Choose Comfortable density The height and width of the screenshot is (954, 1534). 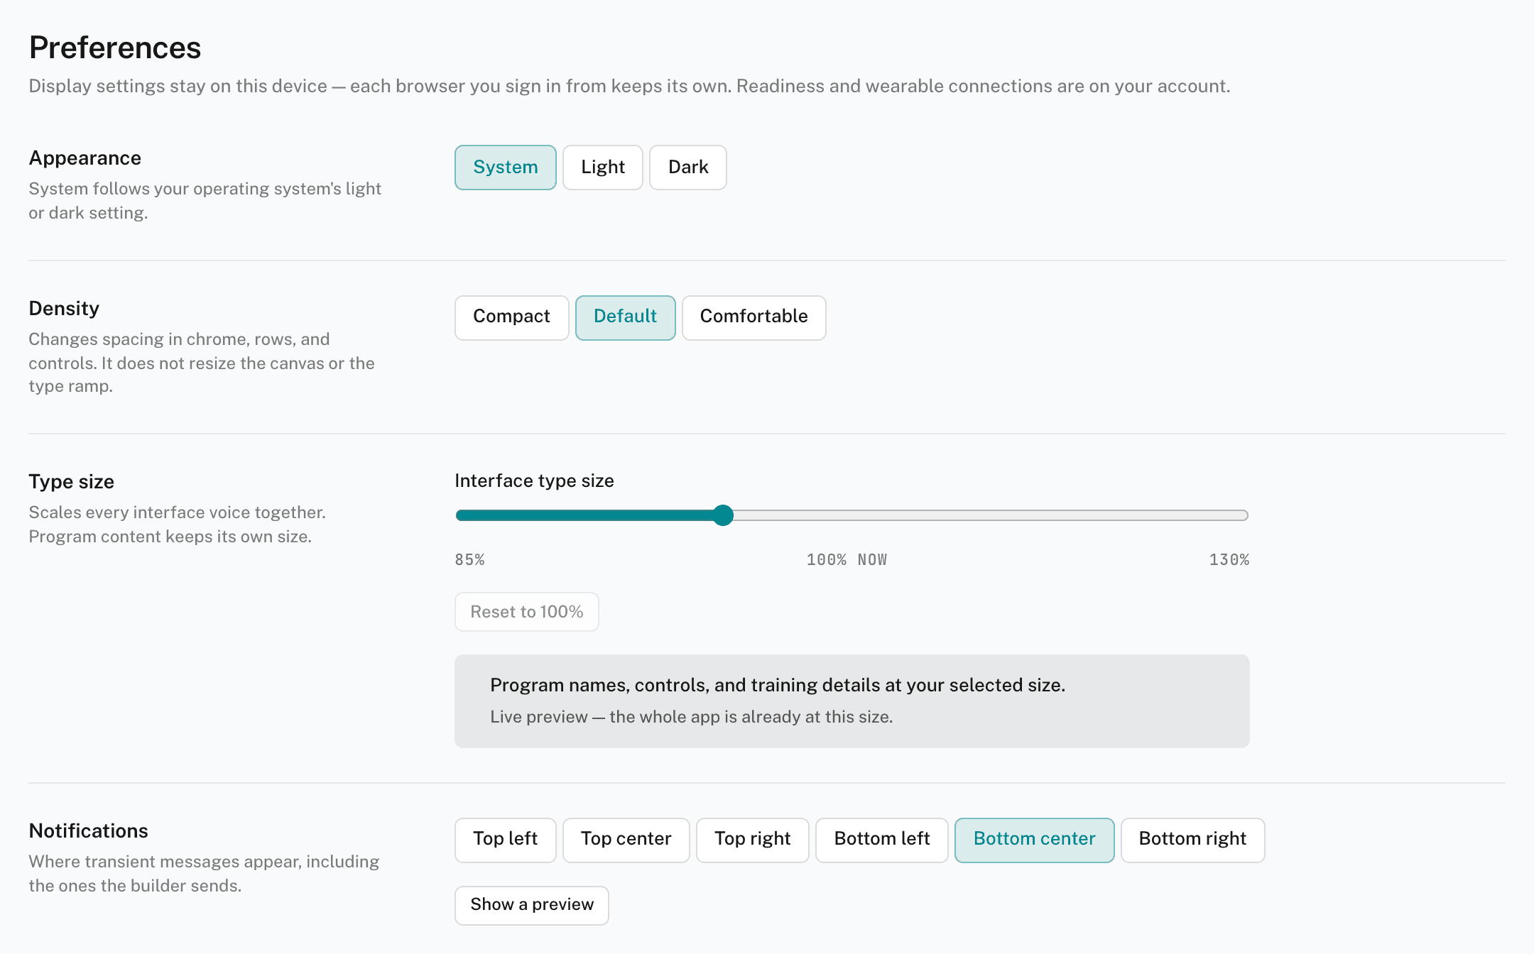click(754, 317)
